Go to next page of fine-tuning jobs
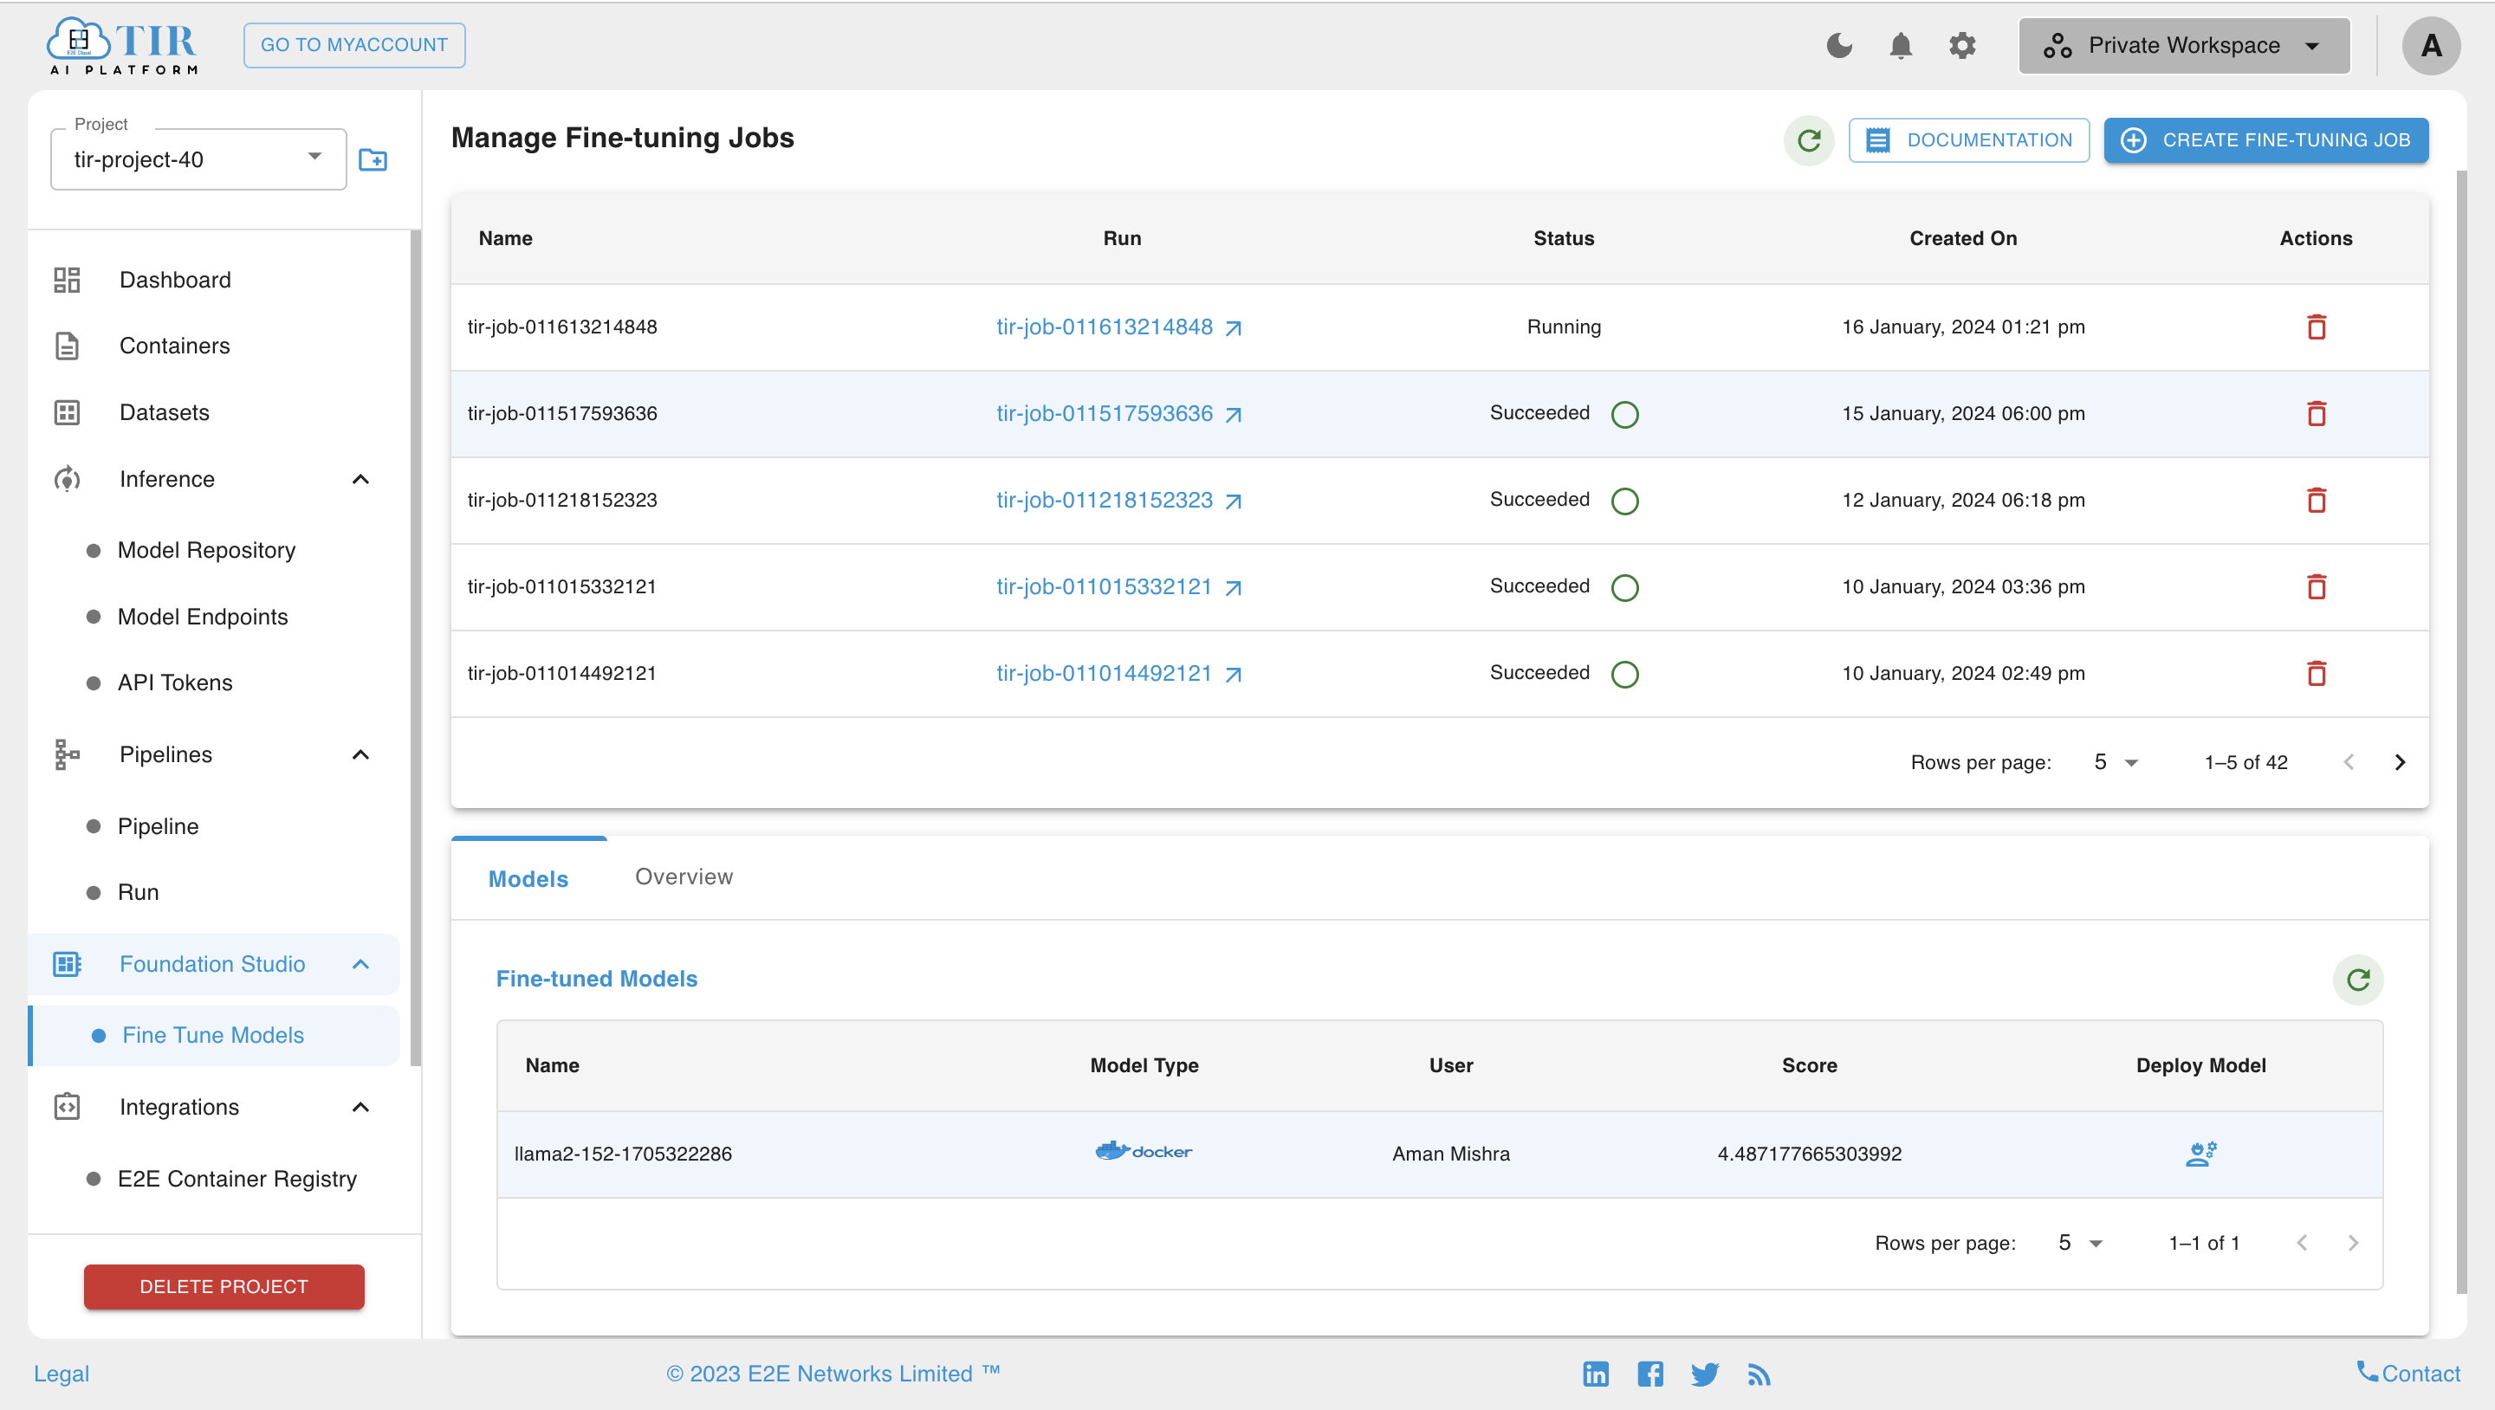The width and height of the screenshot is (2495, 1410). (x=2399, y=763)
